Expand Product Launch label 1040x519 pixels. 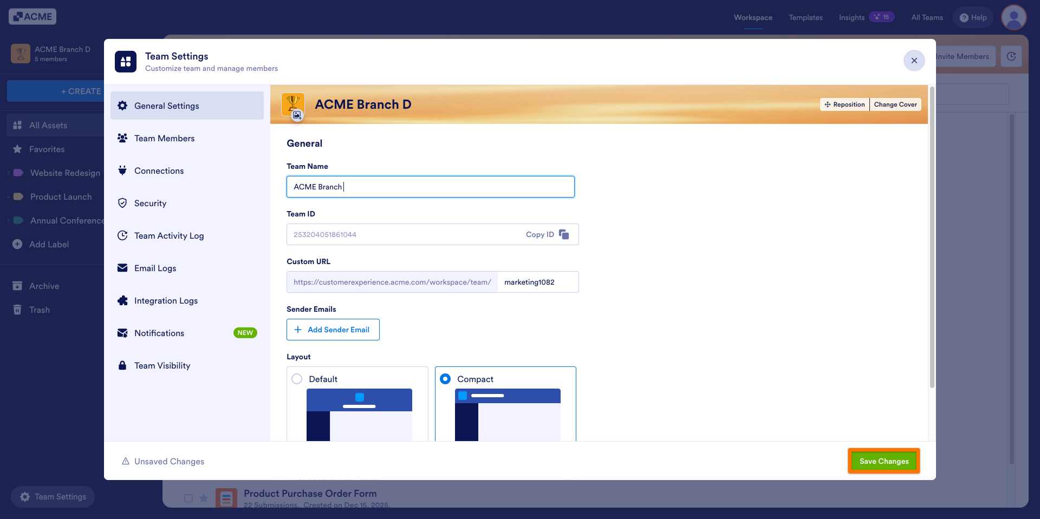[8, 197]
